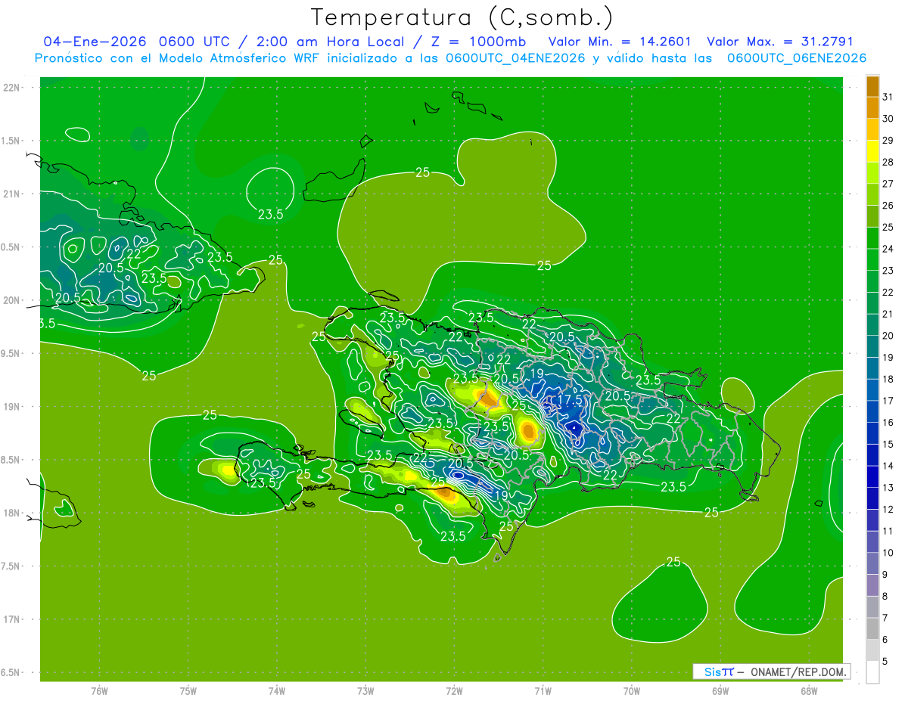Click colour scale label '30'
Image resolution: width=908 pixels, height=701 pixels.
point(888,119)
